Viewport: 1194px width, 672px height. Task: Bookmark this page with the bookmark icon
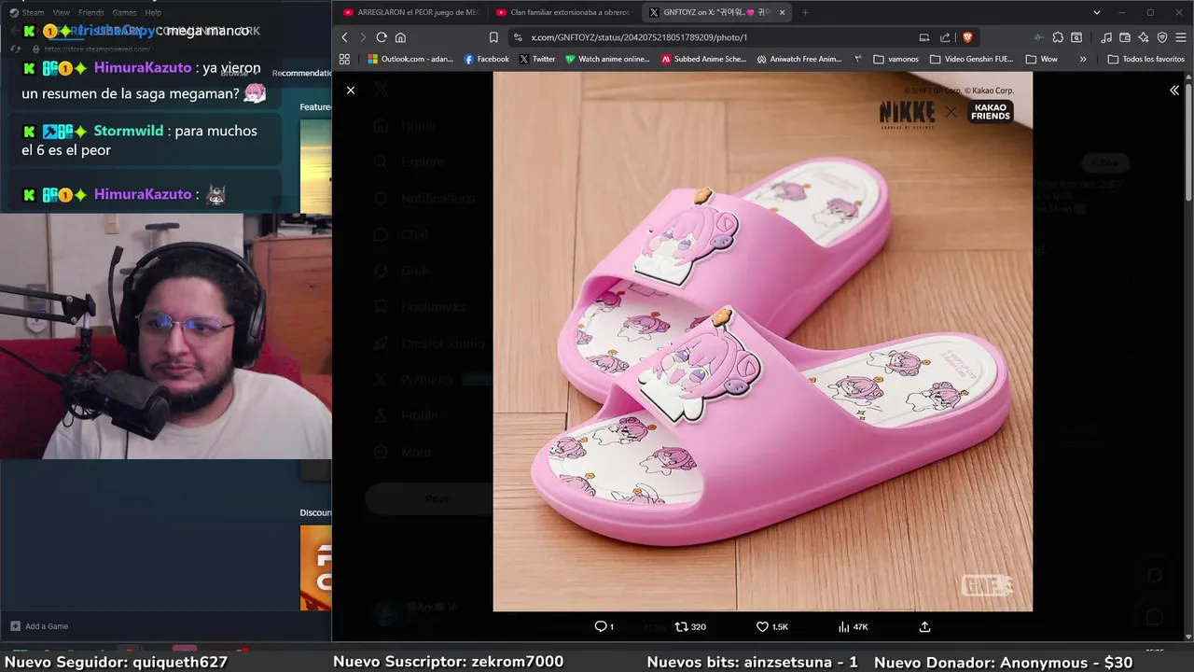tap(493, 37)
